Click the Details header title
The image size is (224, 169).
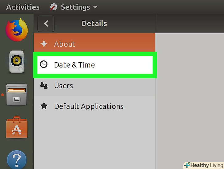coord(94,23)
